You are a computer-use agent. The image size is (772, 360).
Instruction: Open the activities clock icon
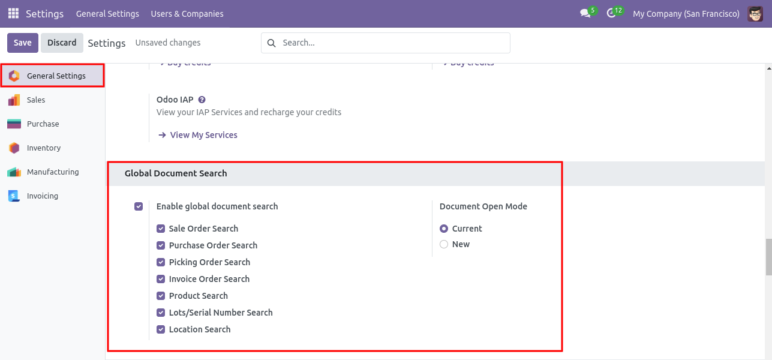tap(611, 13)
